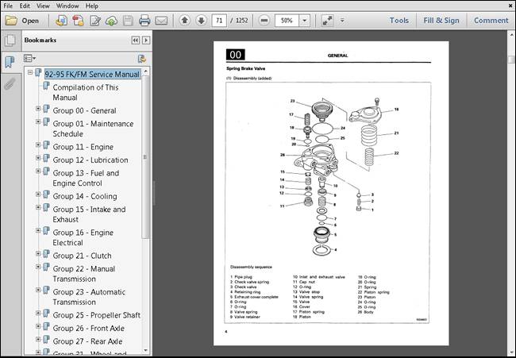
Task: Click the Create PDF icon in toolbar
Action: (61, 21)
